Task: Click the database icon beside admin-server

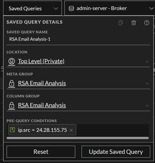Action: [71, 9]
